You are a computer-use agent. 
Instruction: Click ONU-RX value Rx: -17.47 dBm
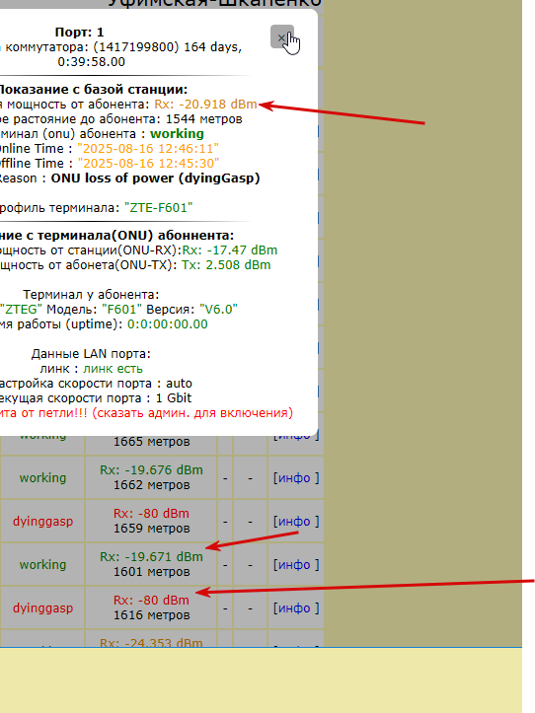tap(230, 250)
